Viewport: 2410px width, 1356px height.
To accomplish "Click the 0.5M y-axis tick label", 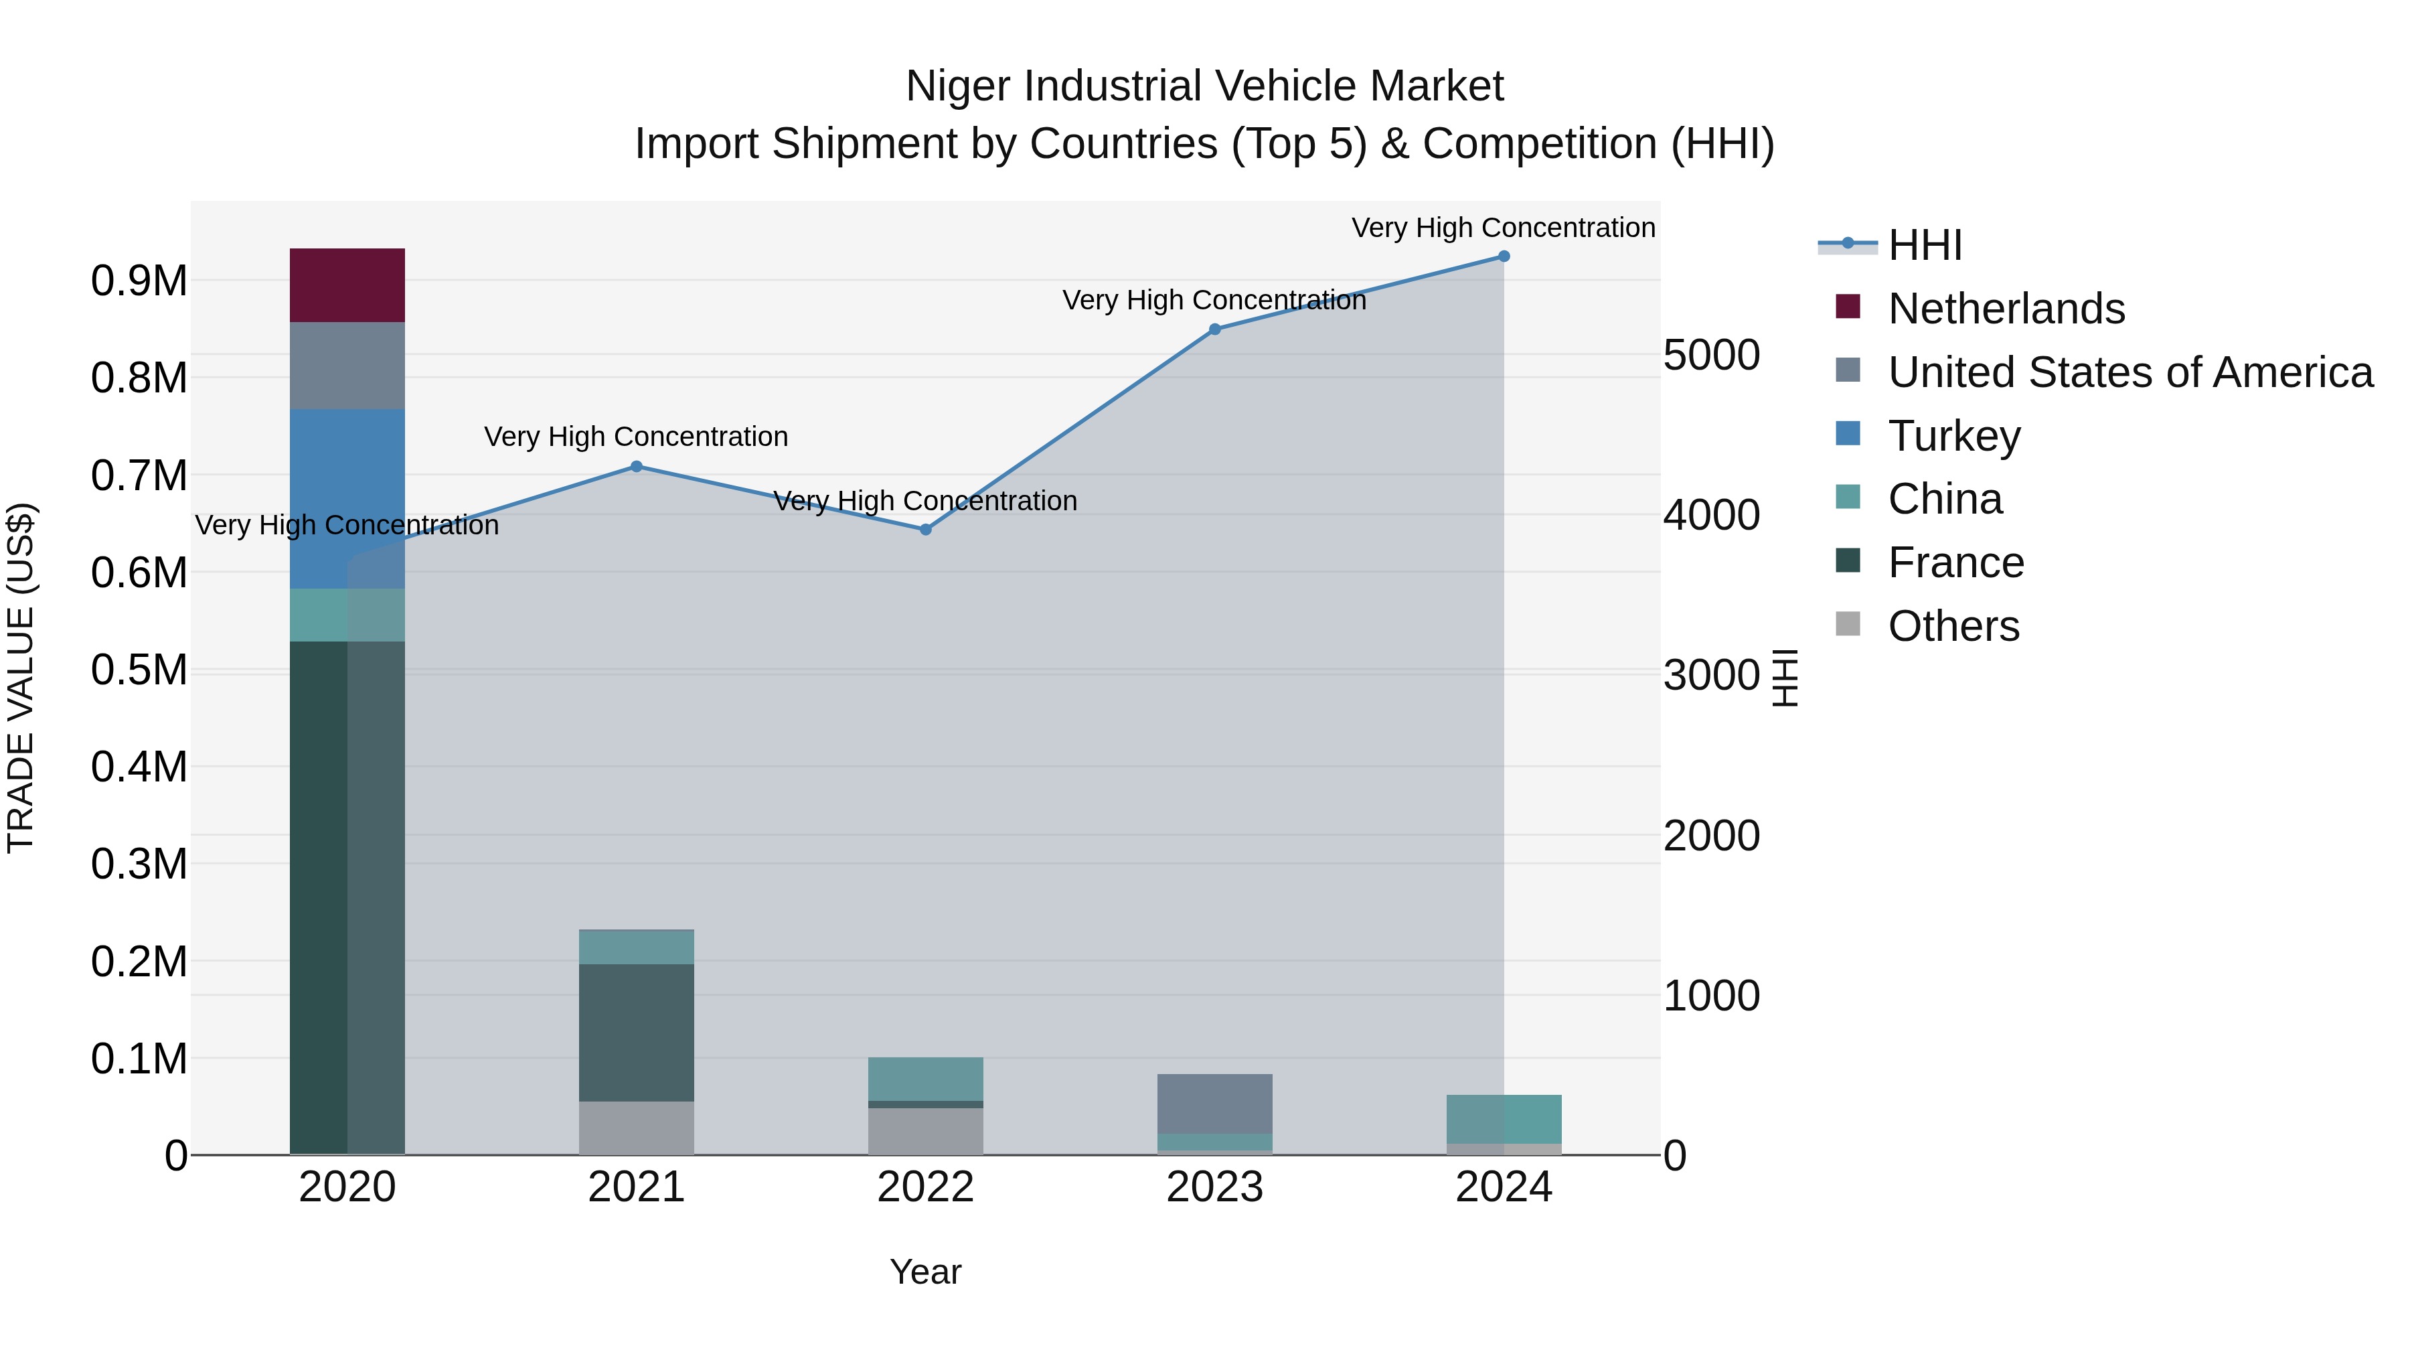I will [139, 670].
